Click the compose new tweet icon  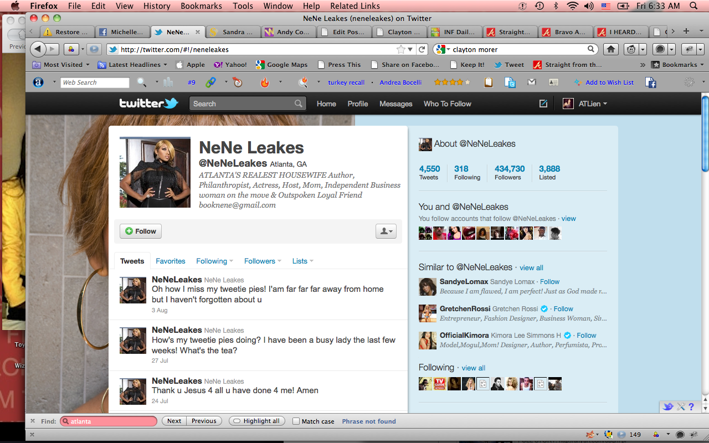click(x=543, y=104)
